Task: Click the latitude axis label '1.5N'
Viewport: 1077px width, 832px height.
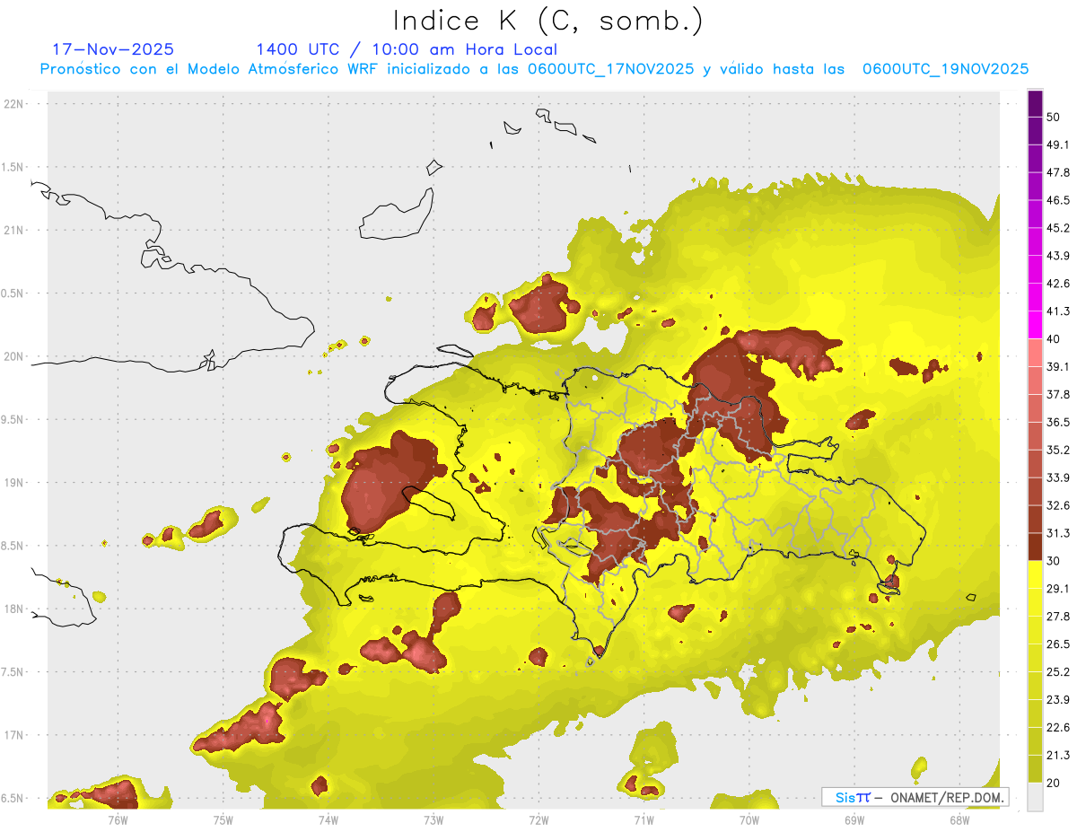Action: [13, 167]
